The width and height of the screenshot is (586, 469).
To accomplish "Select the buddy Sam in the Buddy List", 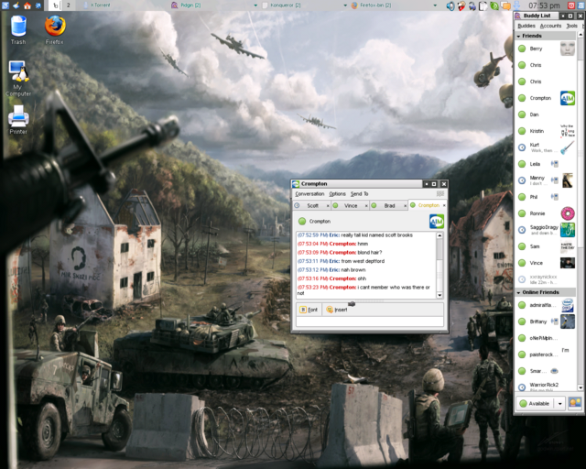I will point(546,246).
